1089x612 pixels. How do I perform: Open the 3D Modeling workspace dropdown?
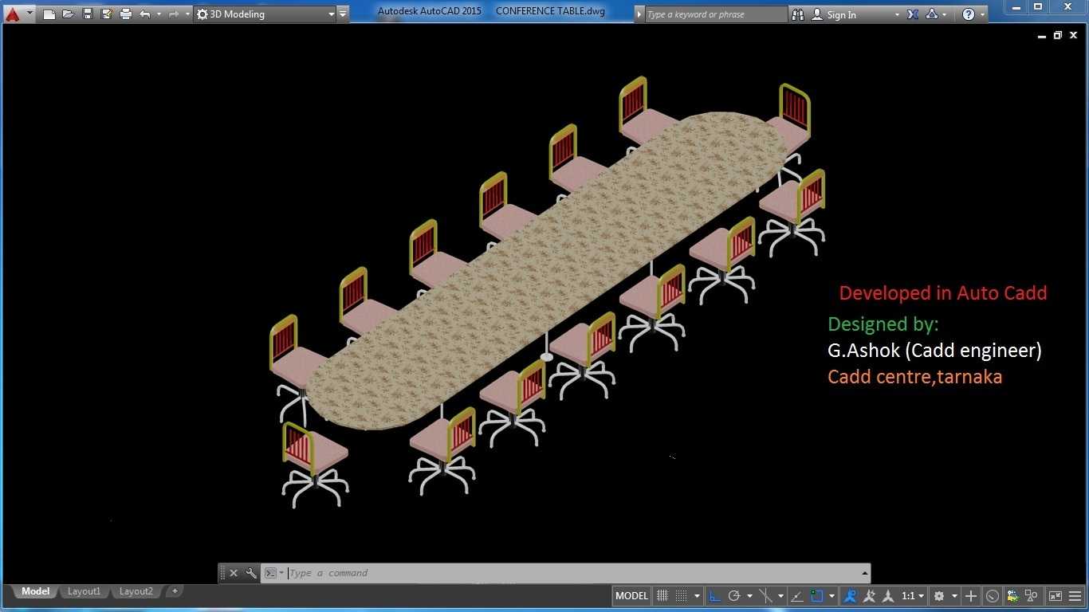coord(265,14)
